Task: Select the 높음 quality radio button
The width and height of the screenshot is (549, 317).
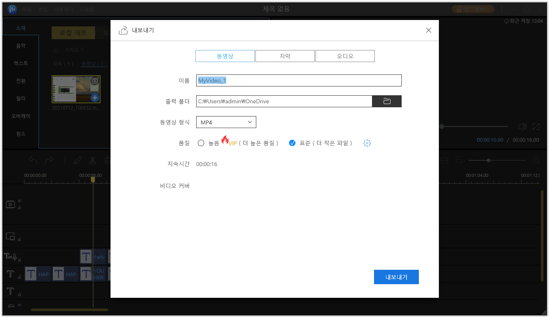Action: pyautogui.click(x=201, y=143)
